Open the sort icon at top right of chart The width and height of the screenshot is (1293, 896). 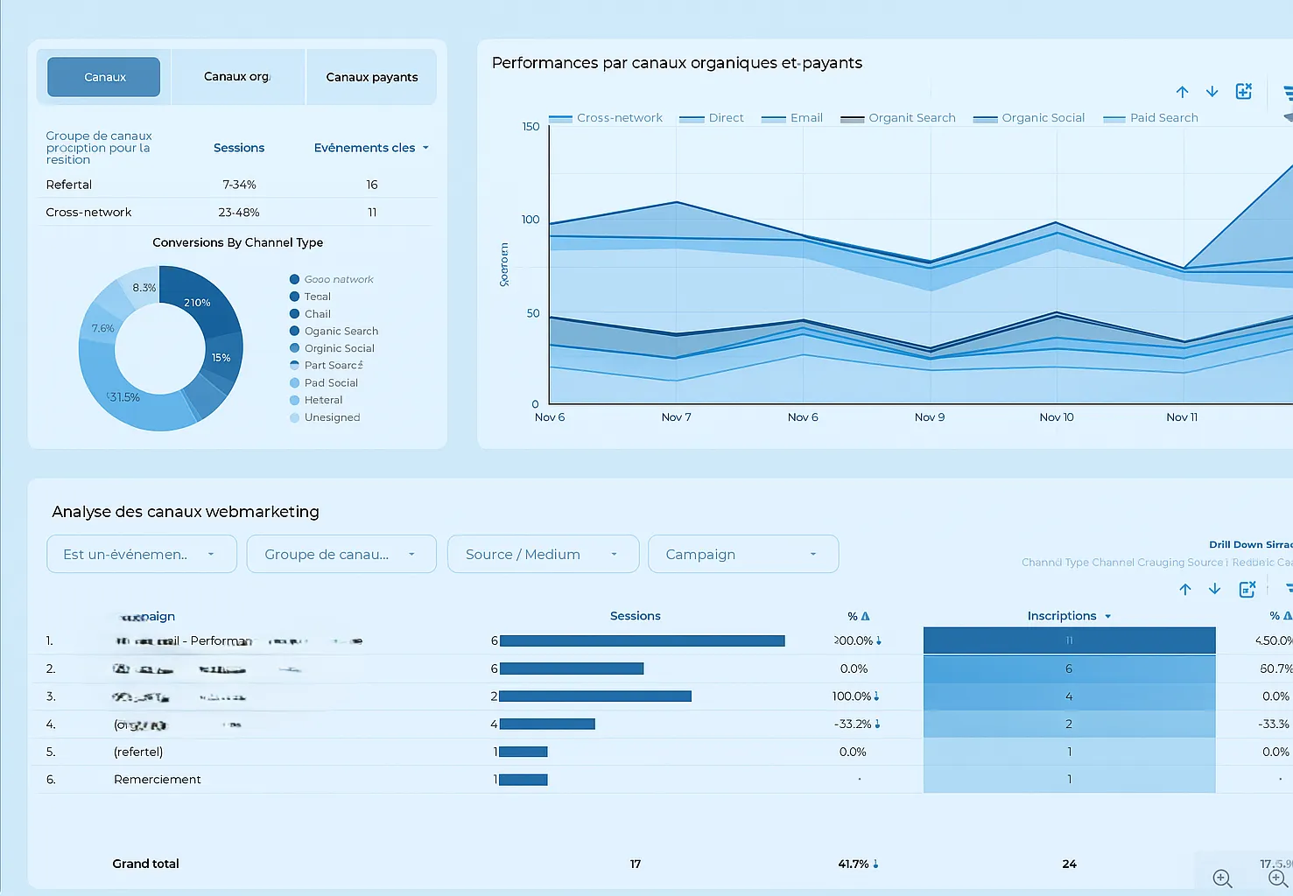[1287, 91]
